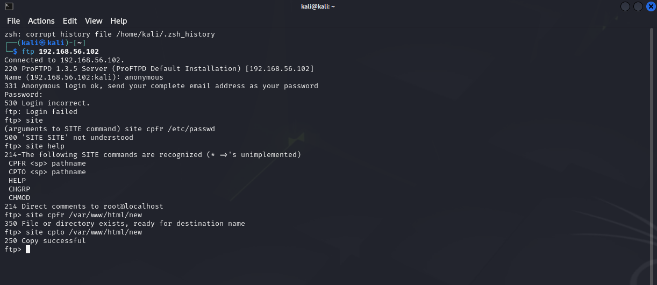Minimize the terminal window
Screen dimensions: 657x285
tap(625, 6)
